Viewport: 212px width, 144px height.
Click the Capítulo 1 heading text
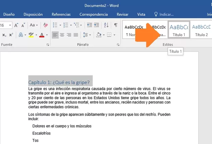point(59,82)
